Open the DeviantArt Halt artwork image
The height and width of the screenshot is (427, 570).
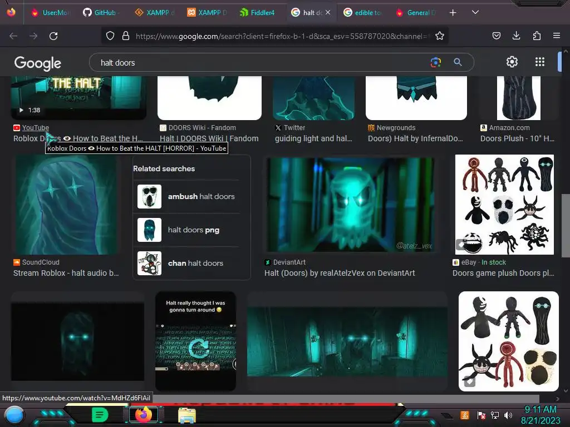(x=351, y=205)
